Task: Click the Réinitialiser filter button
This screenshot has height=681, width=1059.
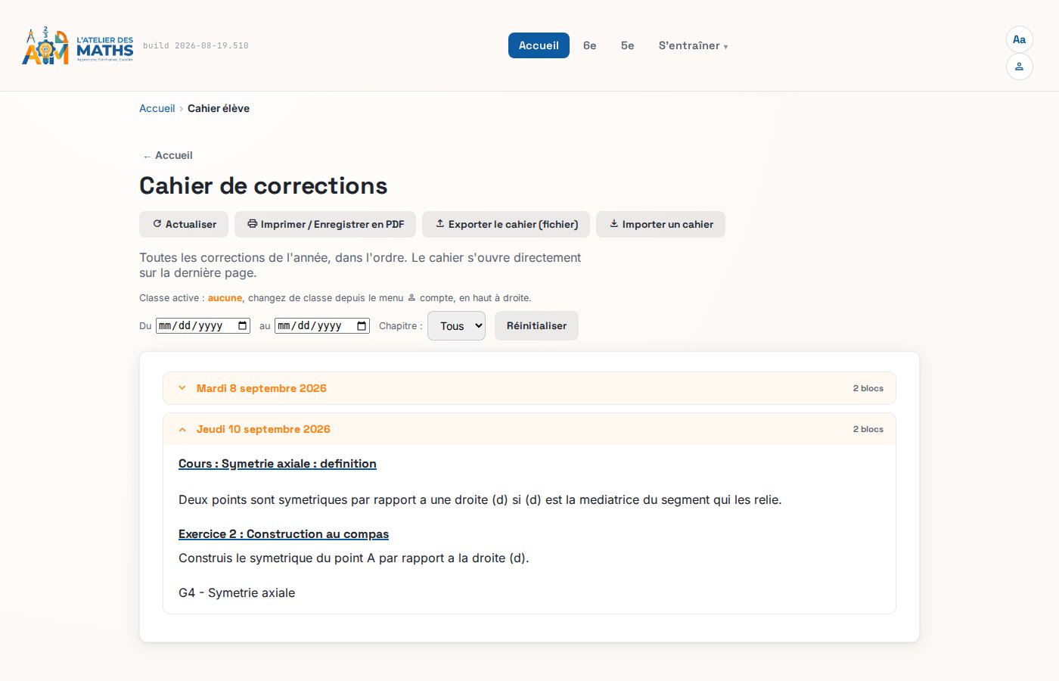Action: pyautogui.click(x=536, y=326)
